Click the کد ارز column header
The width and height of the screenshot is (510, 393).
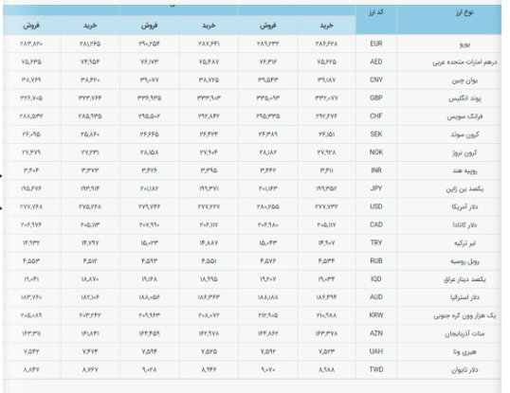point(376,12)
